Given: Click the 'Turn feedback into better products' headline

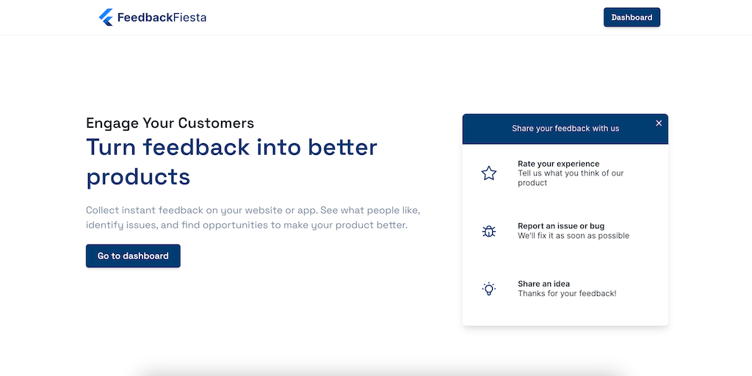Looking at the screenshot, I should [231, 162].
